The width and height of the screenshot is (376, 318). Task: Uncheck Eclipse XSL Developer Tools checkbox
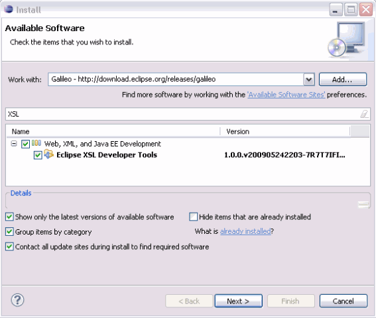point(38,155)
